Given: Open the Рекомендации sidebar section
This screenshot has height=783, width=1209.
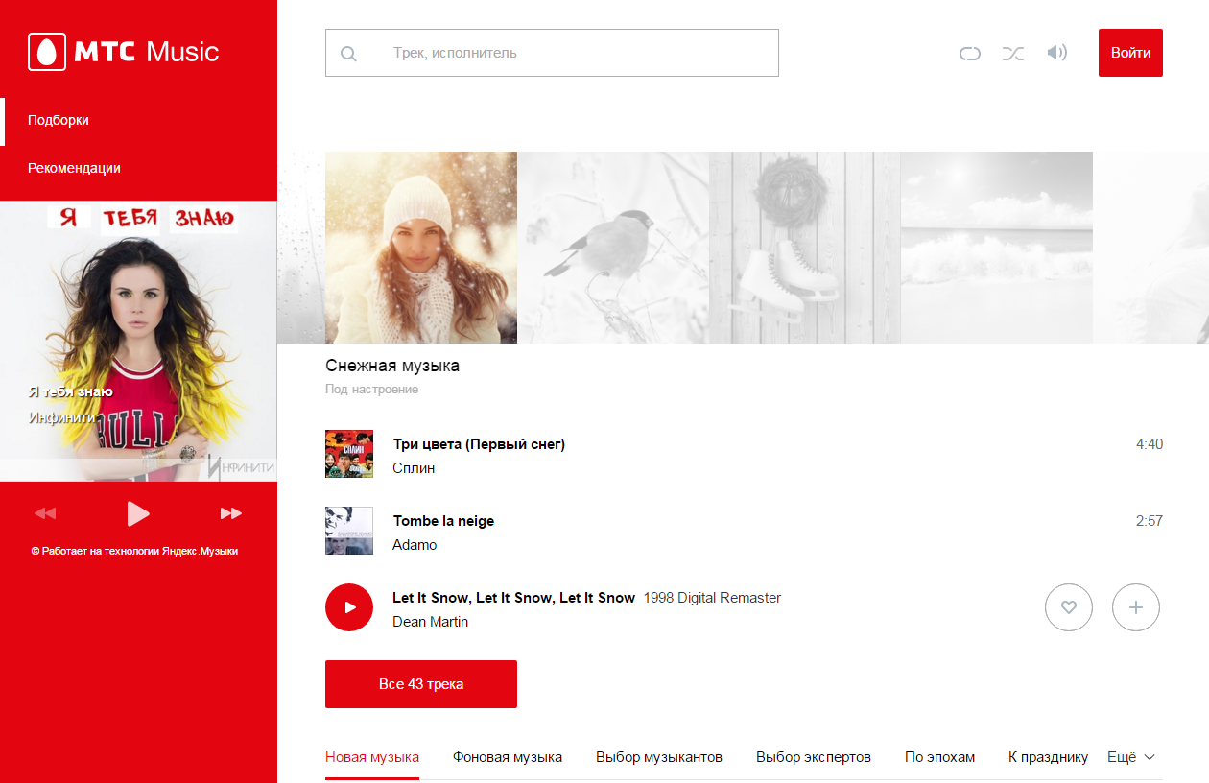Looking at the screenshot, I should 74,168.
